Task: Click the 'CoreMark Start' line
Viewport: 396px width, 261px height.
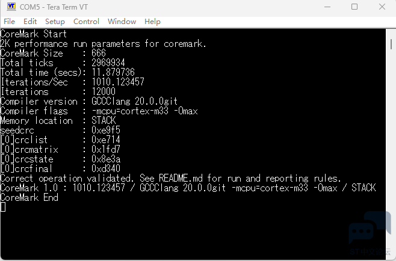Action: coord(34,34)
